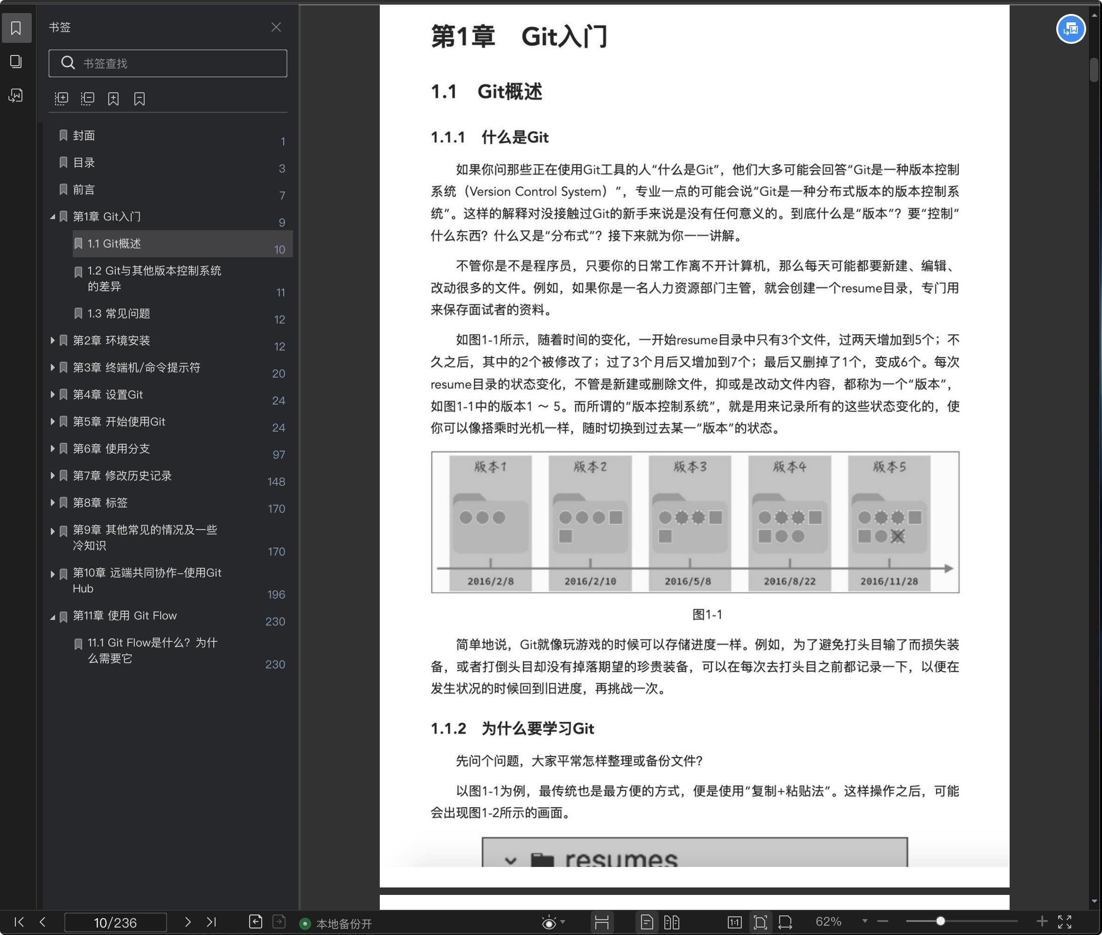
Task: Switch to two-page view
Action: click(672, 922)
